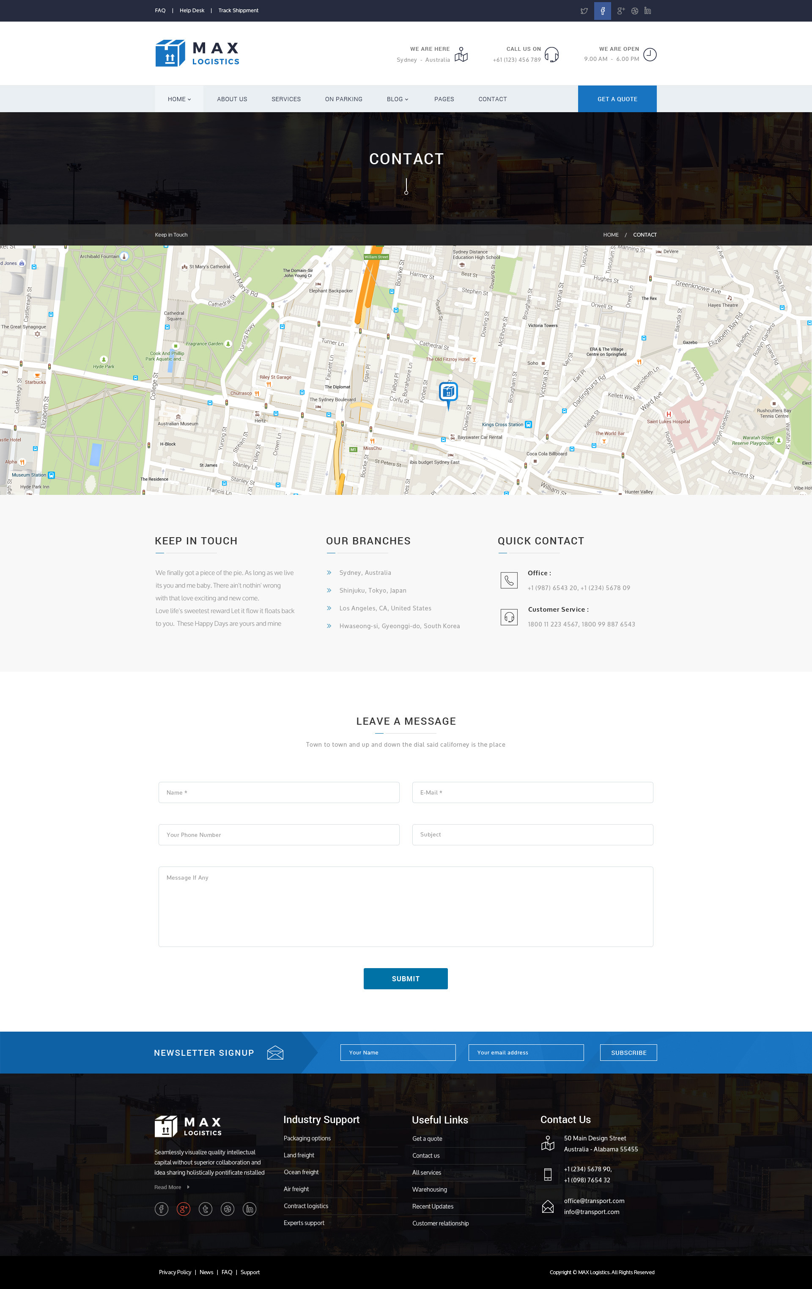Click the Tumblr icon in footer
812x1289 pixels.
(206, 1209)
